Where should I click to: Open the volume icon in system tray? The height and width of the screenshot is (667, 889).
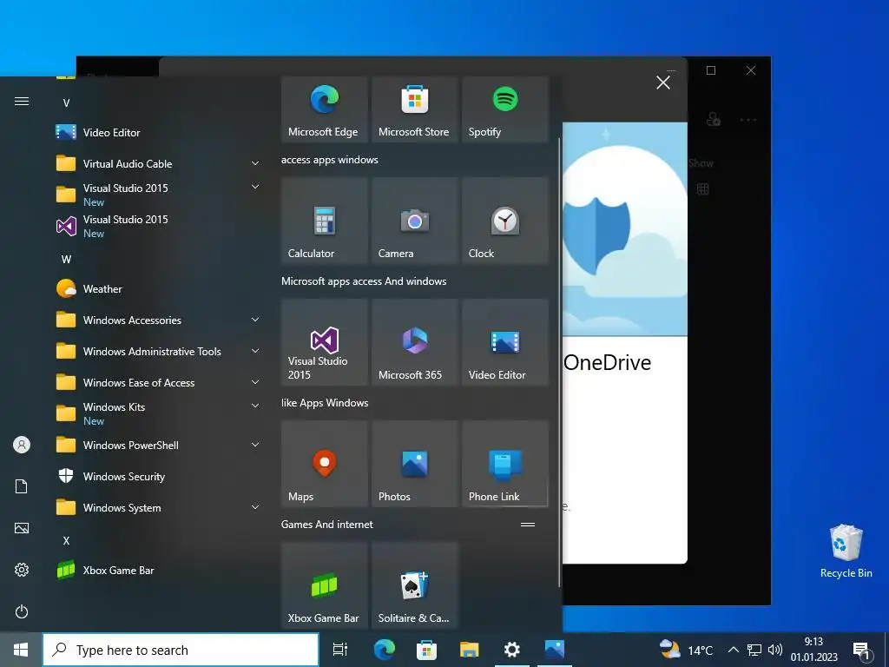(775, 650)
